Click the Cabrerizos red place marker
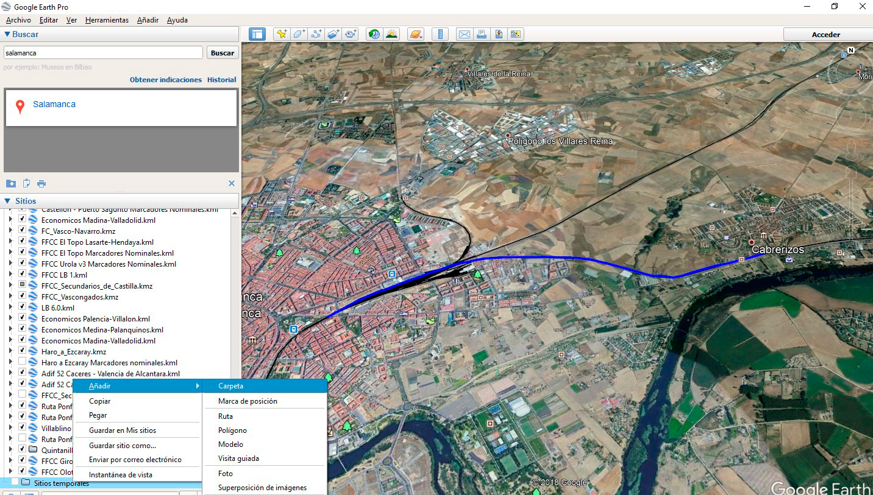This screenshot has width=873, height=495. tap(752, 242)
